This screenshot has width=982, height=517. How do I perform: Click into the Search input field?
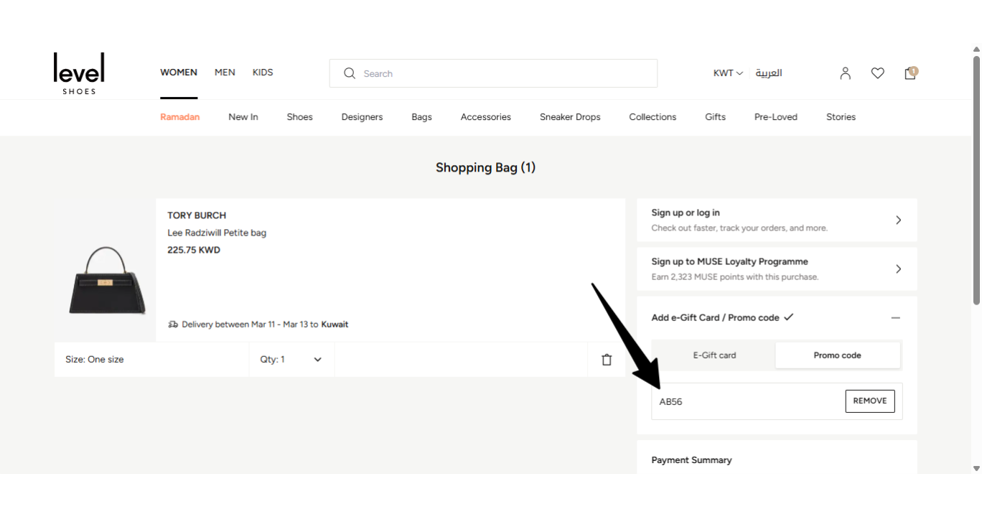click(493, 73)
